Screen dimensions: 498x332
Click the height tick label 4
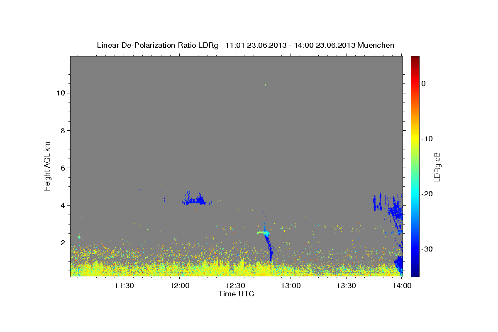(63, 205)
